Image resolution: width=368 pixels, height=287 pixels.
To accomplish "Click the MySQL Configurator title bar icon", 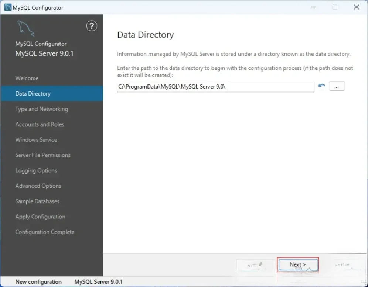I will pos(8,7).
